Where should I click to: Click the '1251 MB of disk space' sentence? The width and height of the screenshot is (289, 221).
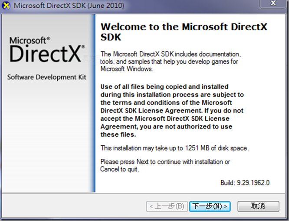(174, 148)
